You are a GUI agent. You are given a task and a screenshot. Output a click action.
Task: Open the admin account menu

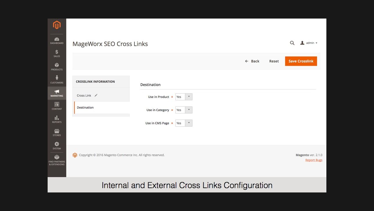pos(309,43)
